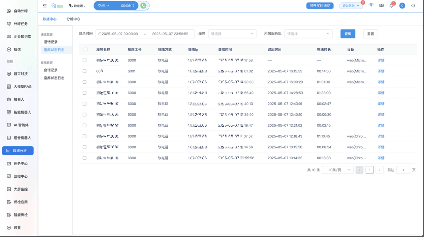Open 外呼任务 in the sidebar
Image resolution: width=424 pixels, height=237 pixels.
(18, 24)
